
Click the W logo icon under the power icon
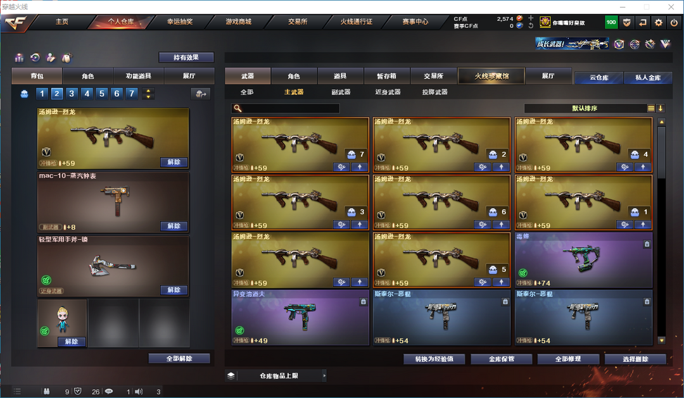[665, 44]
